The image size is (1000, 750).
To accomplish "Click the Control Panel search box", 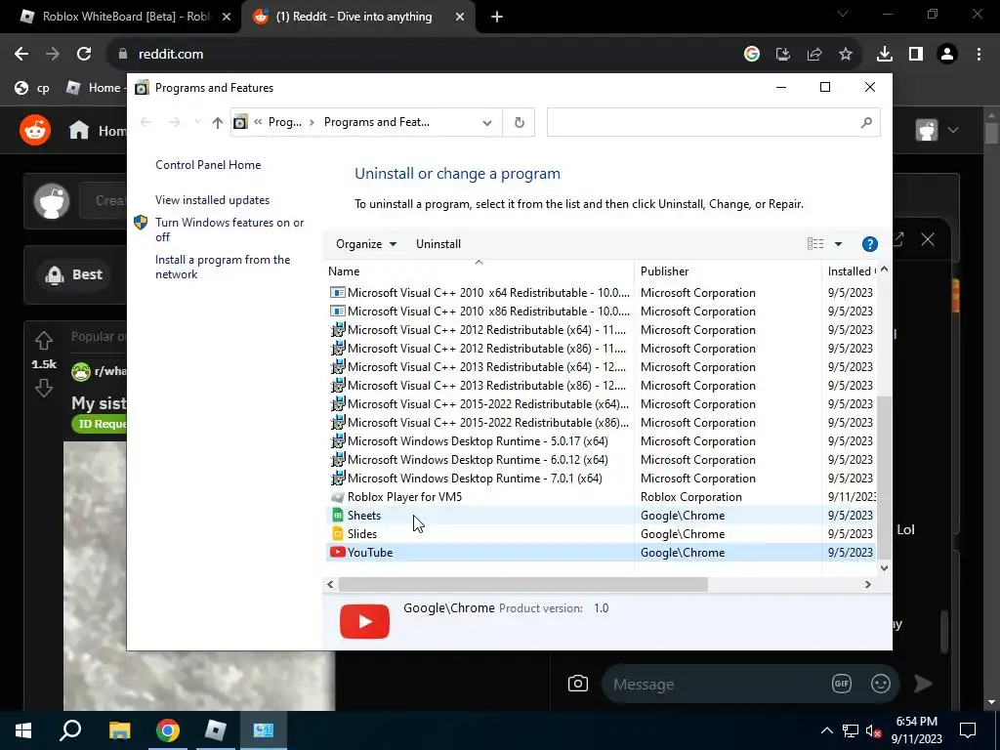I will coord(703,122).
